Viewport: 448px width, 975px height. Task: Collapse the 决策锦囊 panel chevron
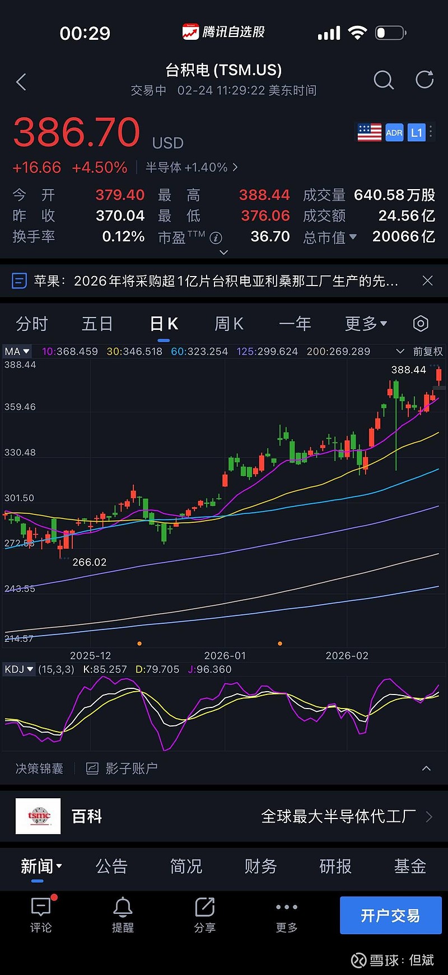tap(426, 769)
